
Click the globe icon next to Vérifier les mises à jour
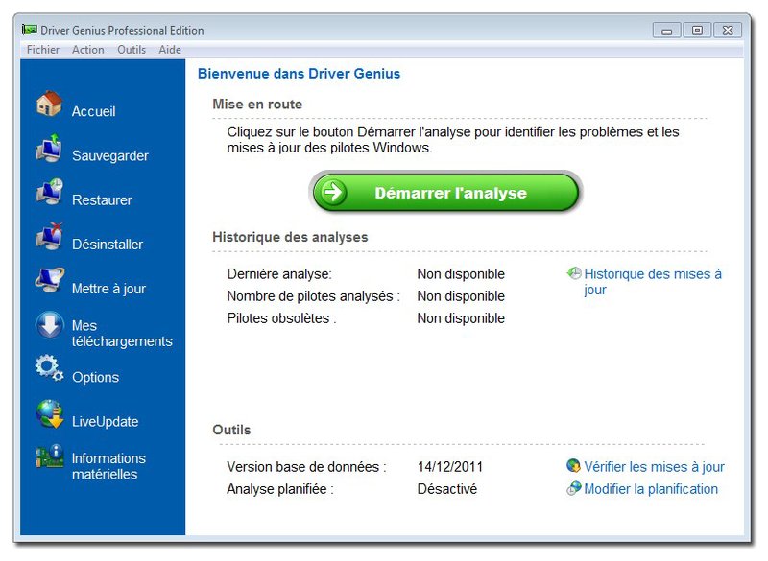pos(573,466)
